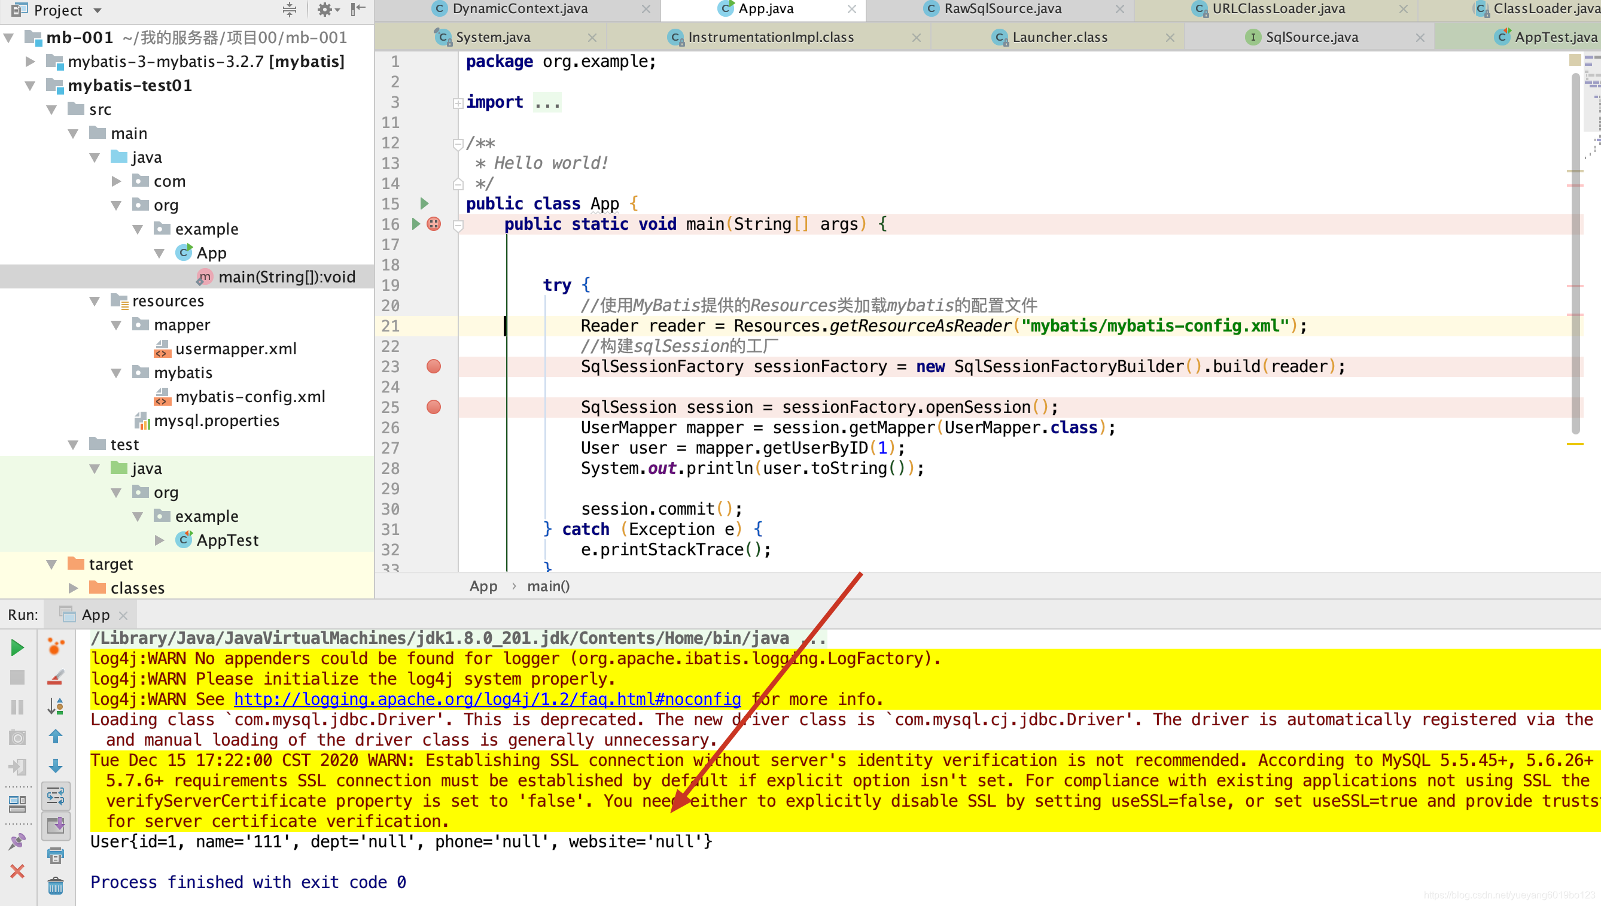1601x906 pixels.
Task: Toggle the breakpoint beside the main method
Action: click(x=434, y=224)
